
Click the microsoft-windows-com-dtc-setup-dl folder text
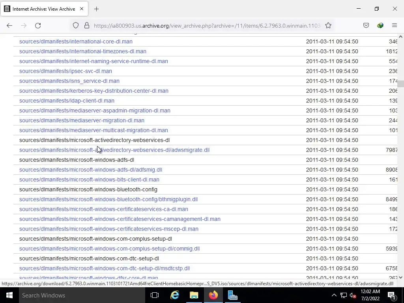click(89, 258)
